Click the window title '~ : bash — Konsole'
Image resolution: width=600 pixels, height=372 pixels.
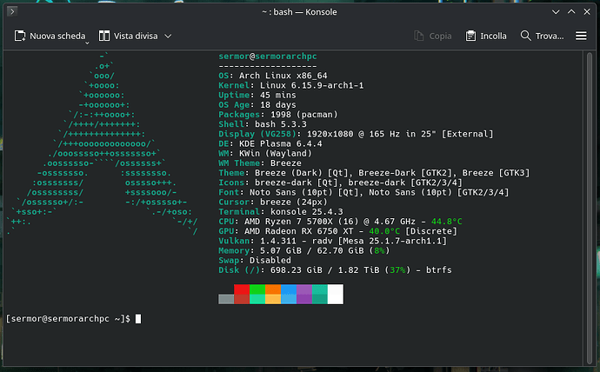pos(299,10)
